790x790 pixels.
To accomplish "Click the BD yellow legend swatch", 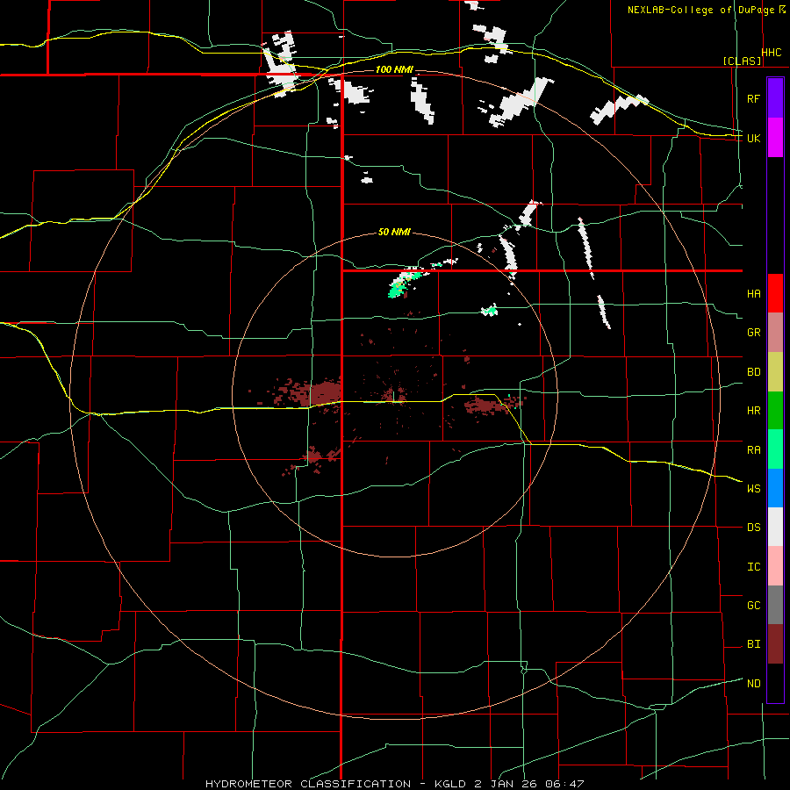I will tap(775, 371).
